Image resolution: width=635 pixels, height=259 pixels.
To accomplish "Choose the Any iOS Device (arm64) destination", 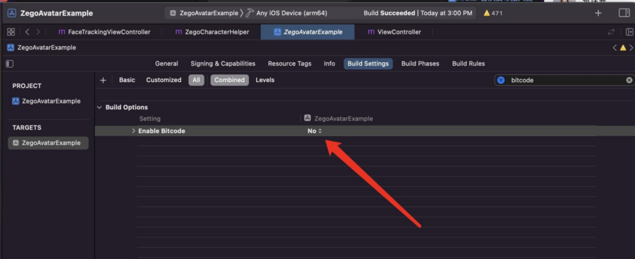I will tap(291, 14).
